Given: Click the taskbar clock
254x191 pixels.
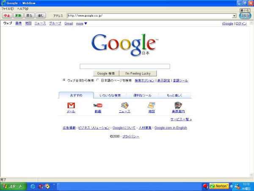Looking at the screenshot, I should coord(246,186).
